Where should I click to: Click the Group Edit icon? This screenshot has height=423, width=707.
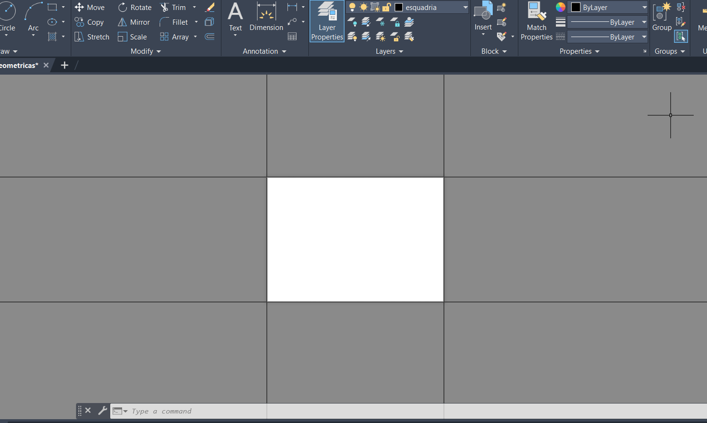[681, 22]
